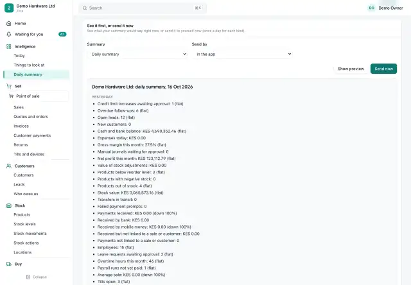
Task: Click the Stock box icon
Action: 8,205
